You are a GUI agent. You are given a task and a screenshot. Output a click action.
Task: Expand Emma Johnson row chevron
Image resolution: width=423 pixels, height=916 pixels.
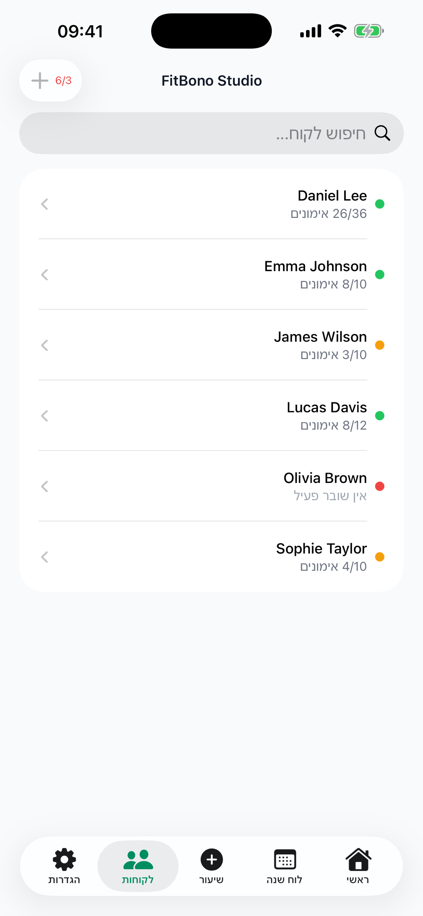coord(44,275)
